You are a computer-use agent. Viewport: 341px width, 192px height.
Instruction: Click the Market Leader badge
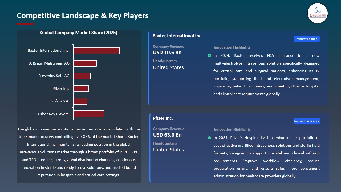[x=306, y=39]
